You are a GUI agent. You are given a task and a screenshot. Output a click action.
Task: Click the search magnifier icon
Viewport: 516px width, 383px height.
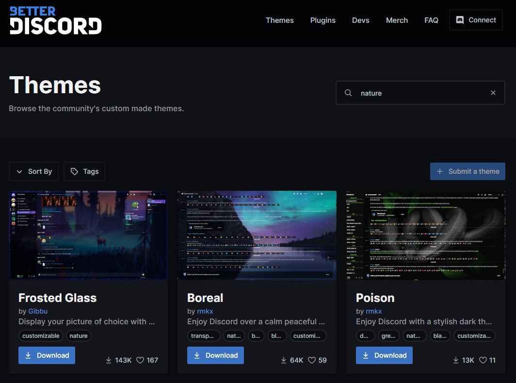coord(348,93)
